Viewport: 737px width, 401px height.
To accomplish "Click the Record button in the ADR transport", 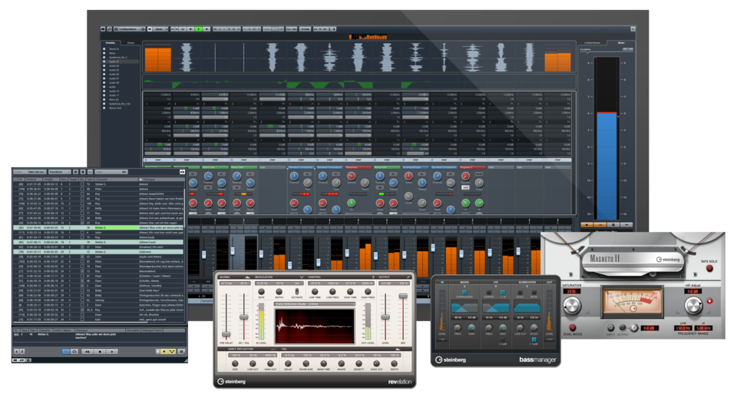I will 100,352.
